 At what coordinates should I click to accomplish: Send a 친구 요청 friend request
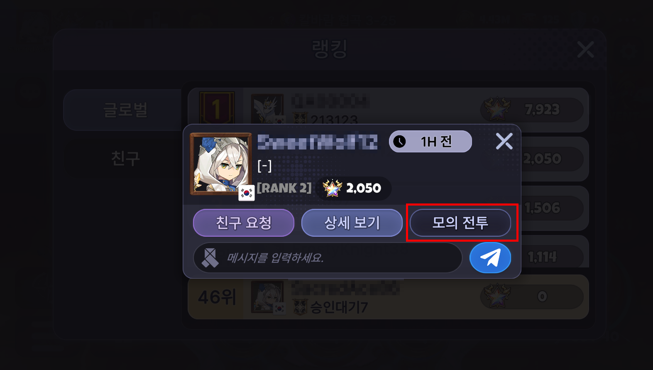point(244,223)
